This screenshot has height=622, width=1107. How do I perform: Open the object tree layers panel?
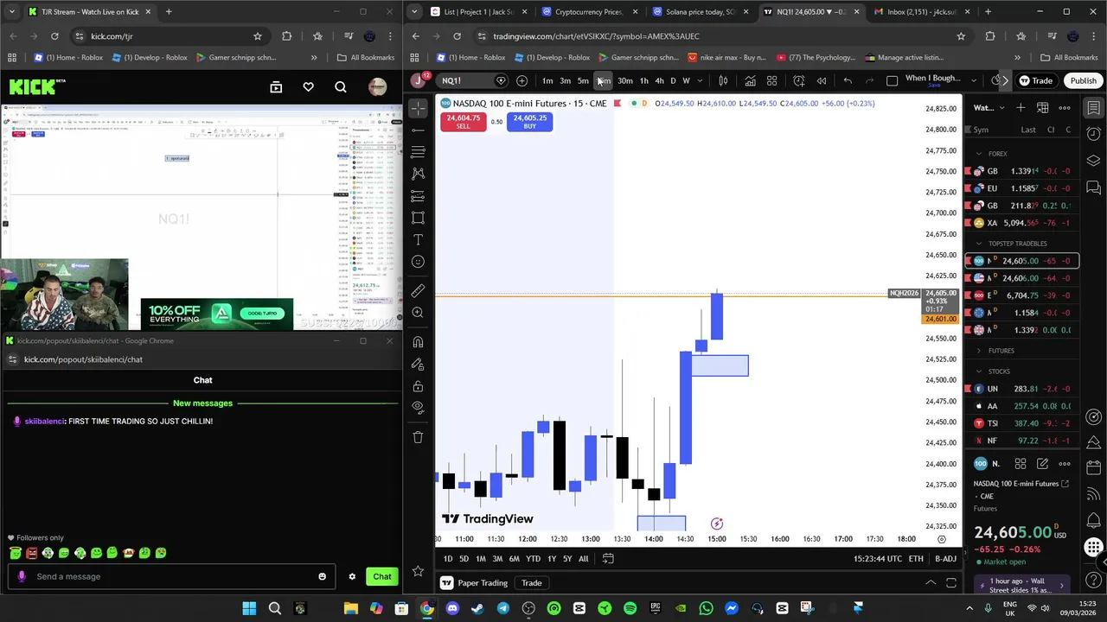click(1093, 161)
